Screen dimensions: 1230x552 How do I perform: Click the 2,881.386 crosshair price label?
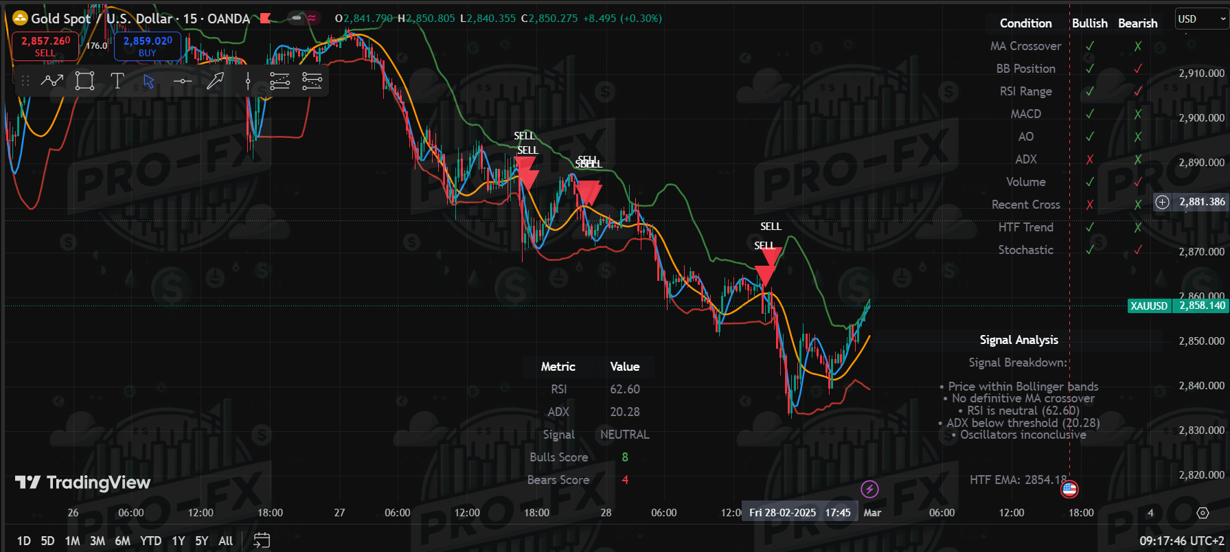(1201, 202)
